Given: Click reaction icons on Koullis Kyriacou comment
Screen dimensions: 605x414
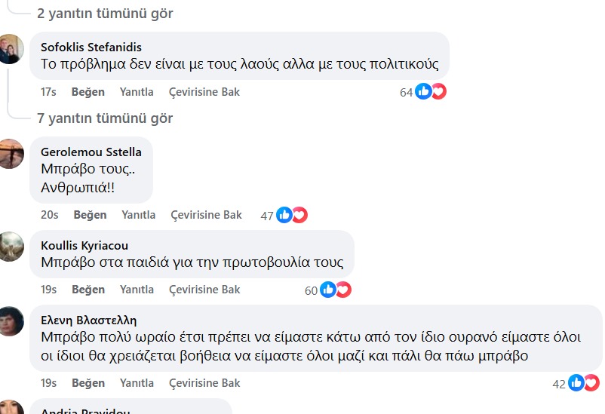Looking at the screenshot, I should (x=336, y=290).
